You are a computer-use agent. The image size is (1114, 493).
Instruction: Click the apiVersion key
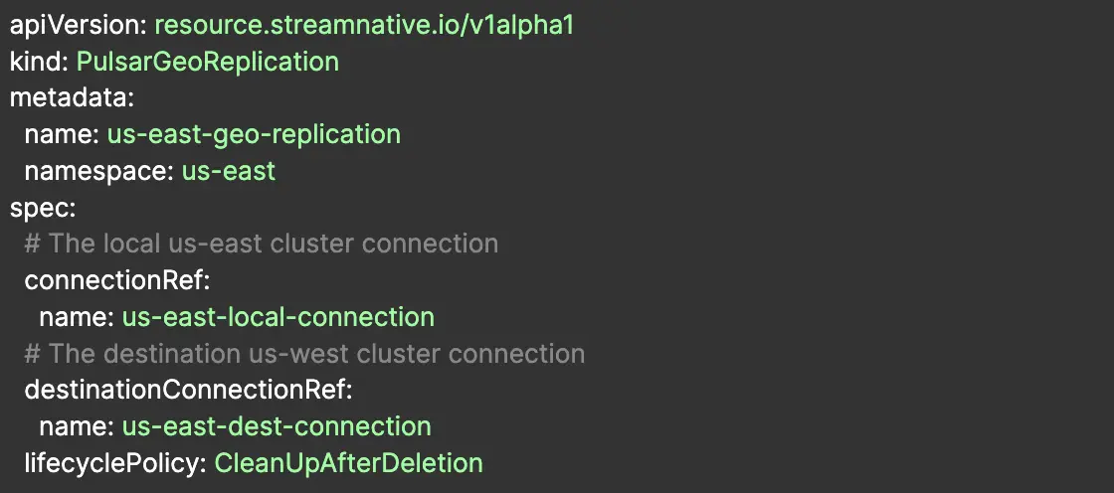click(78, 25)
